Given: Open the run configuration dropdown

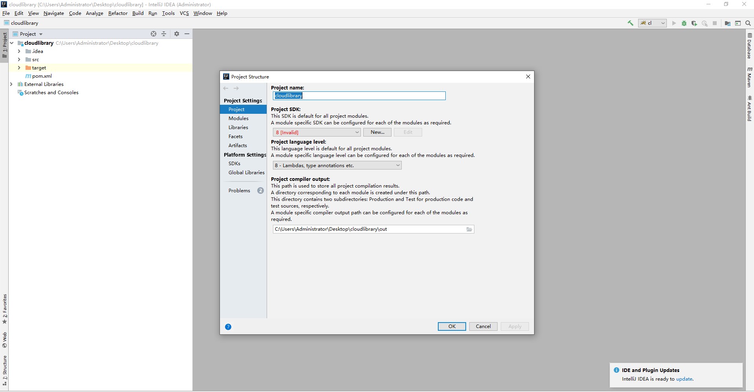Looking at the screenshot, I should point(652,23).
